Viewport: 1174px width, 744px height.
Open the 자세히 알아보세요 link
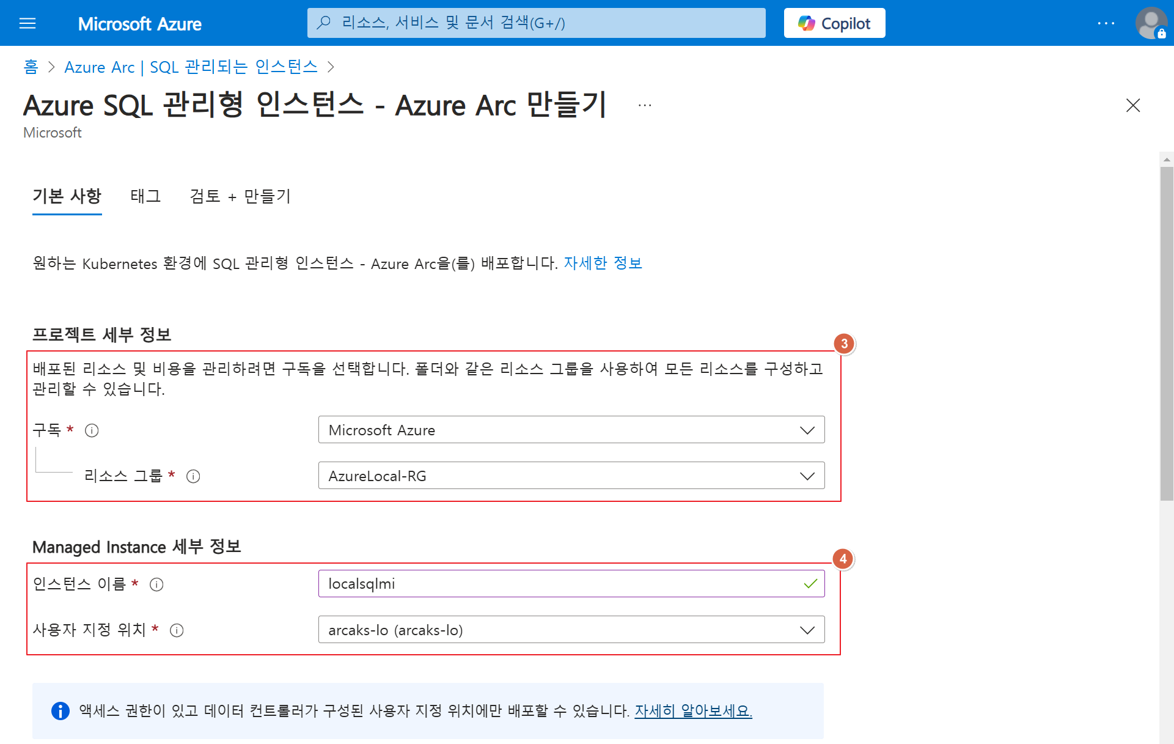693,711
